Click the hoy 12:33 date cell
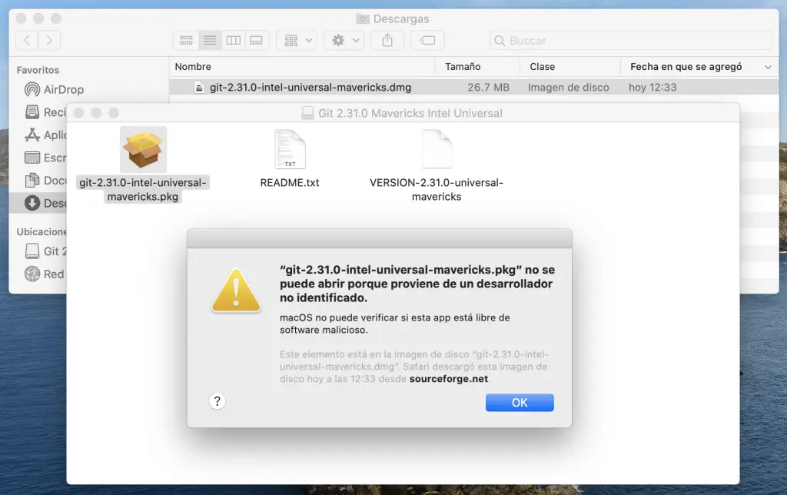This screenshot has width=787, height=495. [653, 88]
